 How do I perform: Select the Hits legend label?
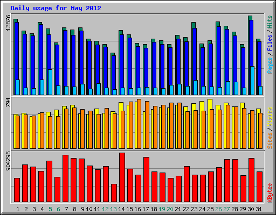coord(270,22)
